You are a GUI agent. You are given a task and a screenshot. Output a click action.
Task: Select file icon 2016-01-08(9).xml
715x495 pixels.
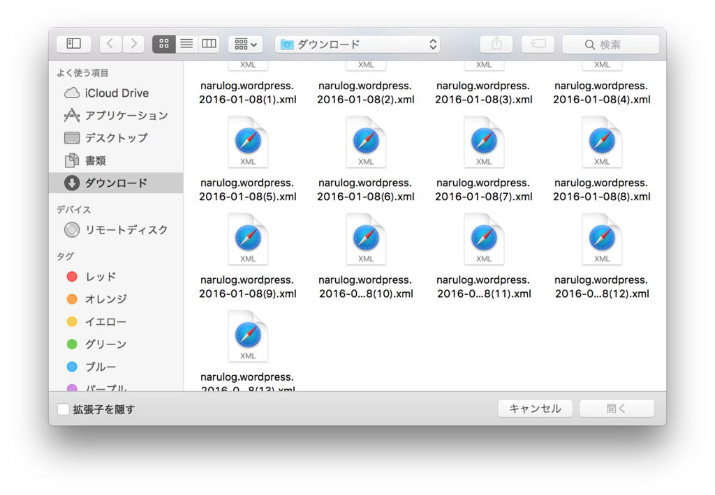pos(248,239)
